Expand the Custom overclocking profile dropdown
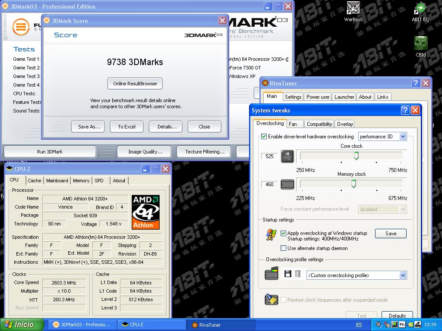 pos(403,275)
